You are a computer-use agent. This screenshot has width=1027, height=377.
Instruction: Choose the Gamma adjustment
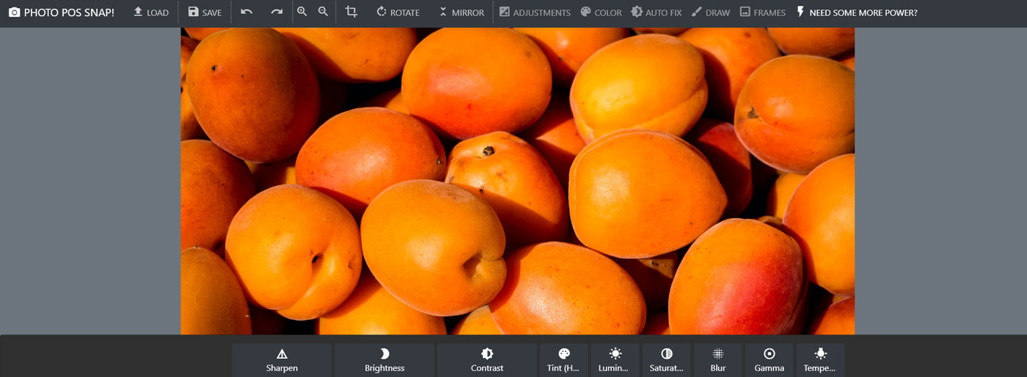769,360
